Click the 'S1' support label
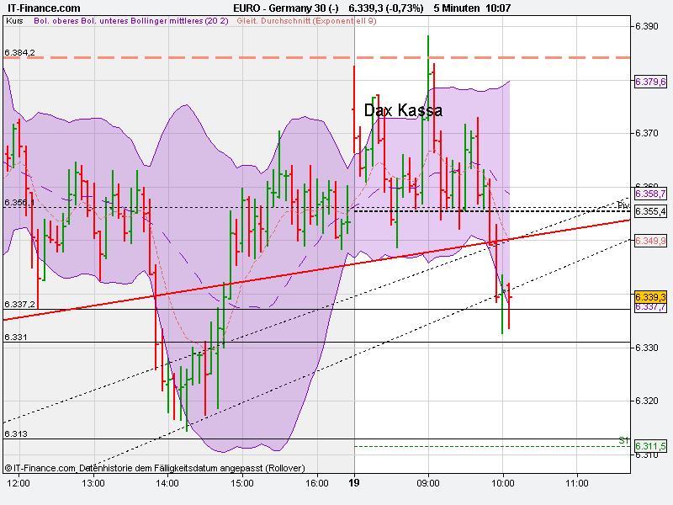Image resolution: width=673 pixels, height=505 pixels. point(623,439)
